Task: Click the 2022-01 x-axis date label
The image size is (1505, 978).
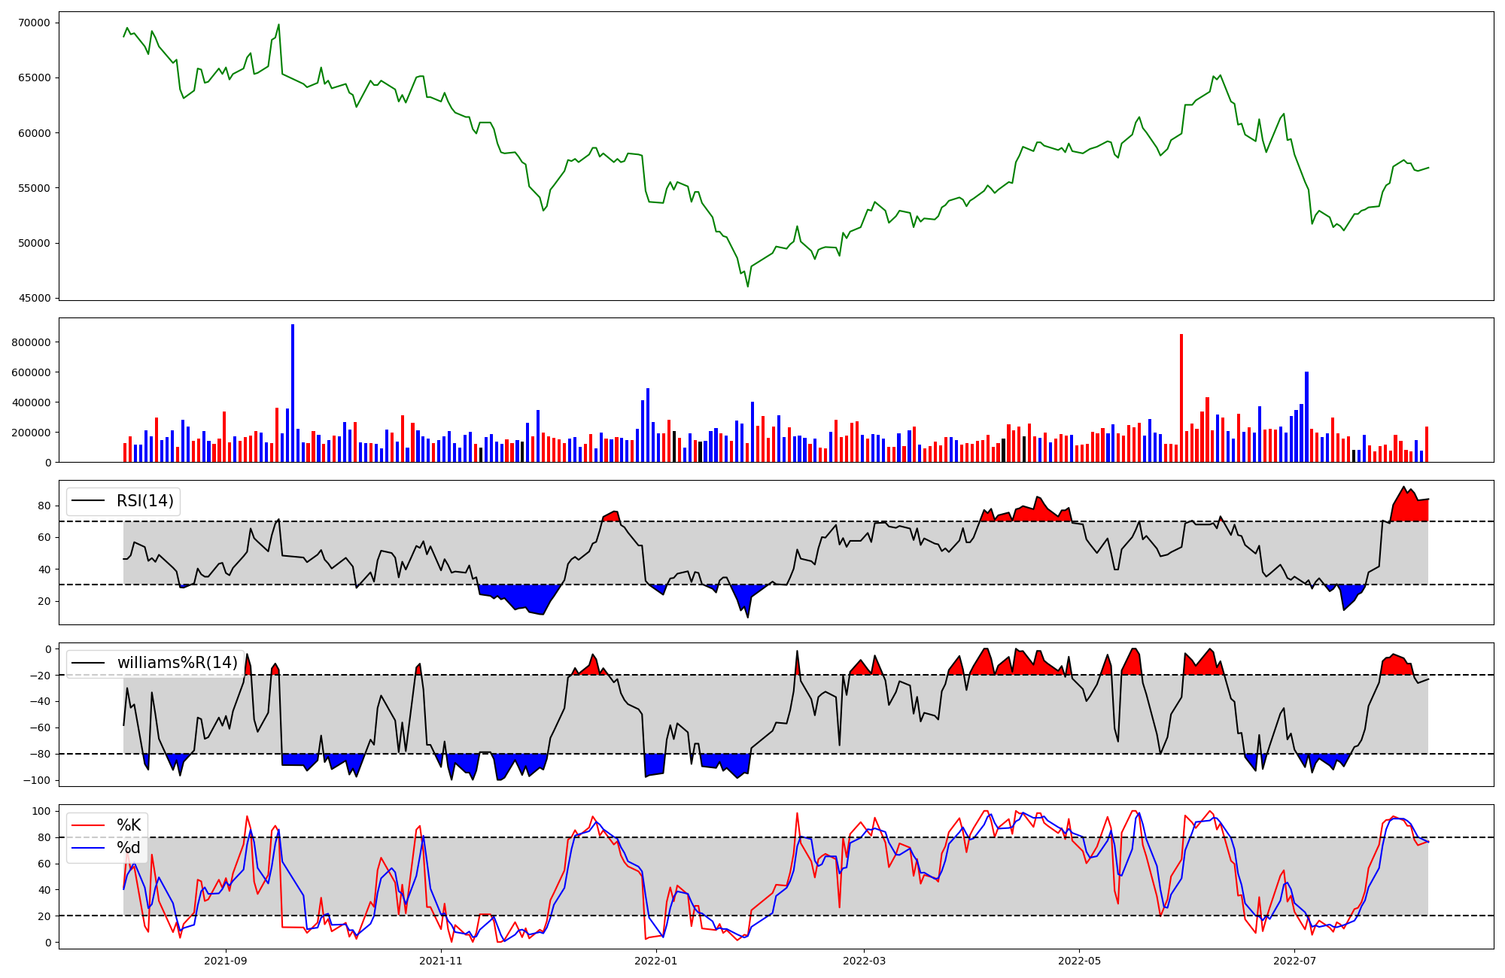Action: [656, 961]
